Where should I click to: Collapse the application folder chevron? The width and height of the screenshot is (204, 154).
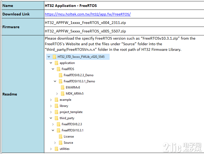point(51,63)
